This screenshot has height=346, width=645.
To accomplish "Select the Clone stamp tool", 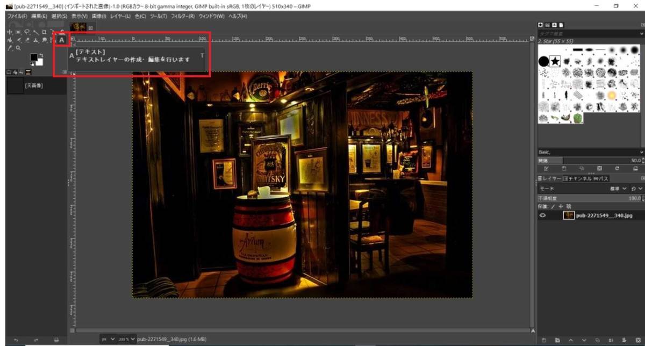I will pos(35,40).
